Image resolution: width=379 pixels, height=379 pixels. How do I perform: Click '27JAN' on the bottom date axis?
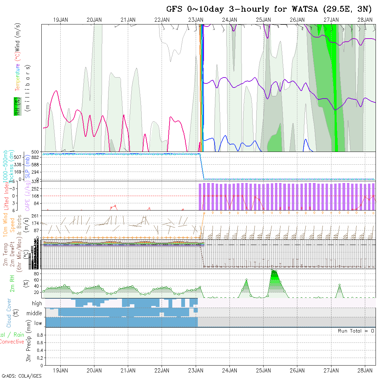331,370
